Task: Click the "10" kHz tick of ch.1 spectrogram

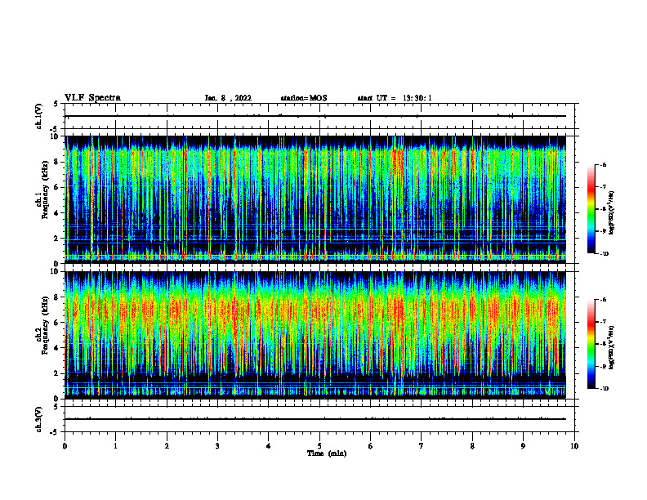Action: (56, 136)
